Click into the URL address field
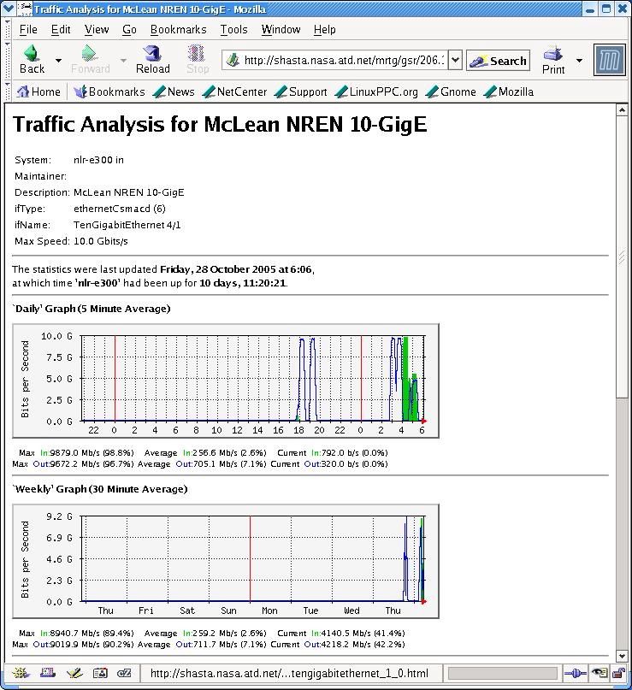Screen dimensions: 632x690 tap(342, 60)
